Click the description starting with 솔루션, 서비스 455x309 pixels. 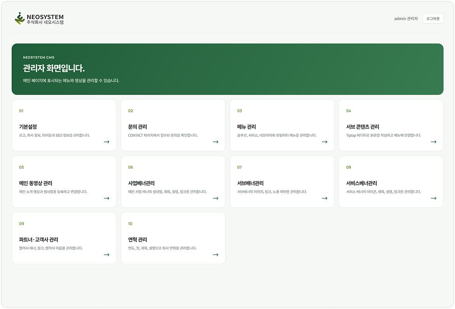277,135
